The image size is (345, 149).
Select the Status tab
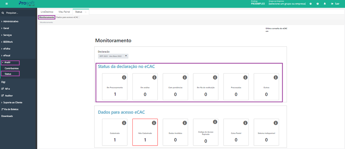(x=79, y=12)
